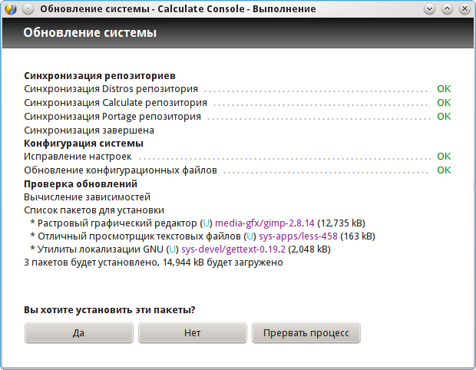Select package media-gfx/gimp-2.8.14 text

pos(265,223)
